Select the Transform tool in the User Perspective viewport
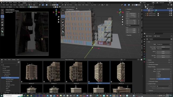 click(63, 25)
